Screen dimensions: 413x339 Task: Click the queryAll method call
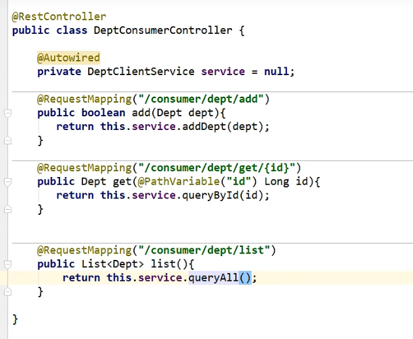(x=214, y=278)
